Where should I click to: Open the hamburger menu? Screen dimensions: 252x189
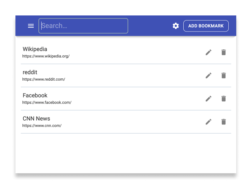point(31,26)
